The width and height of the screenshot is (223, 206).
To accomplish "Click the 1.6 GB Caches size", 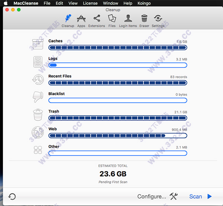I will click(x=182, y=42).
